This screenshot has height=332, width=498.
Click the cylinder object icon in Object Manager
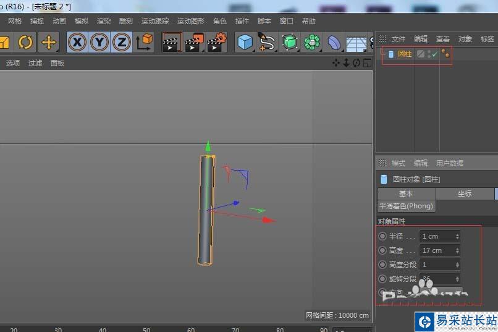point(391,54)
